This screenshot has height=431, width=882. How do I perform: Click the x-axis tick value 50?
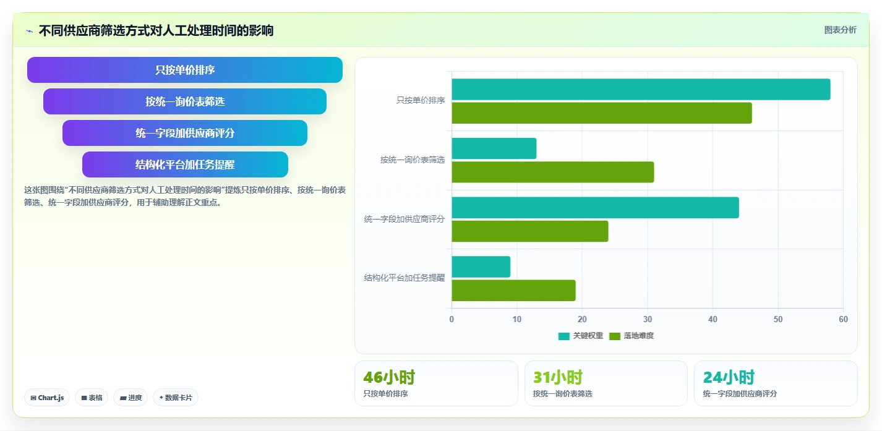coord(778,319)
